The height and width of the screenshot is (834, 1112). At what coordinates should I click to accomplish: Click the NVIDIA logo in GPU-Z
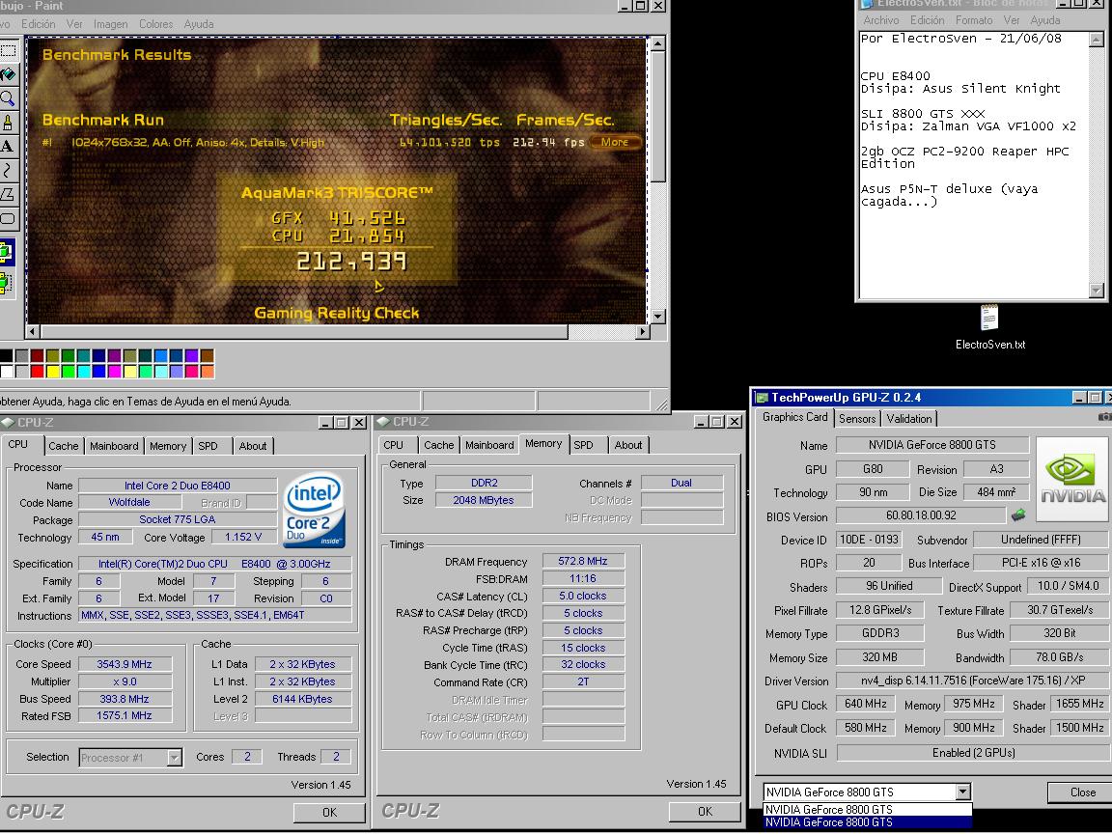pos(1072,480)
